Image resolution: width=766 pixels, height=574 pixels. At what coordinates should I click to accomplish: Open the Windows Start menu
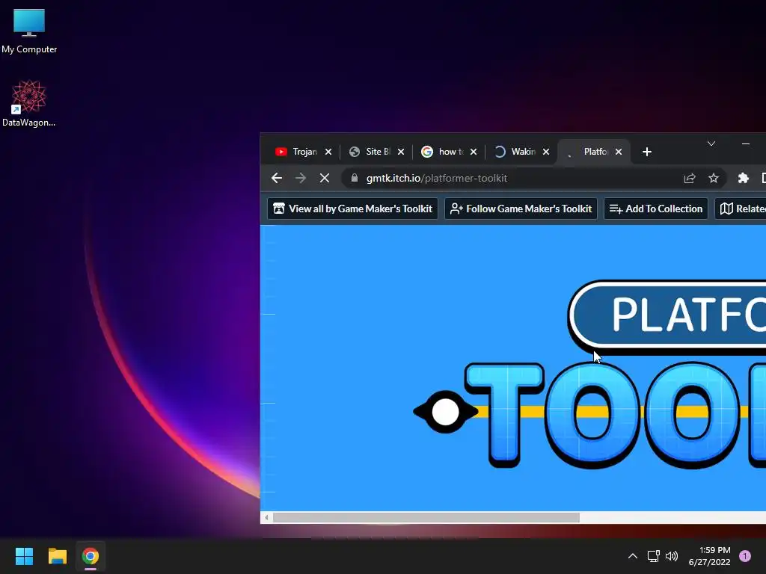[x=24, y=556]
